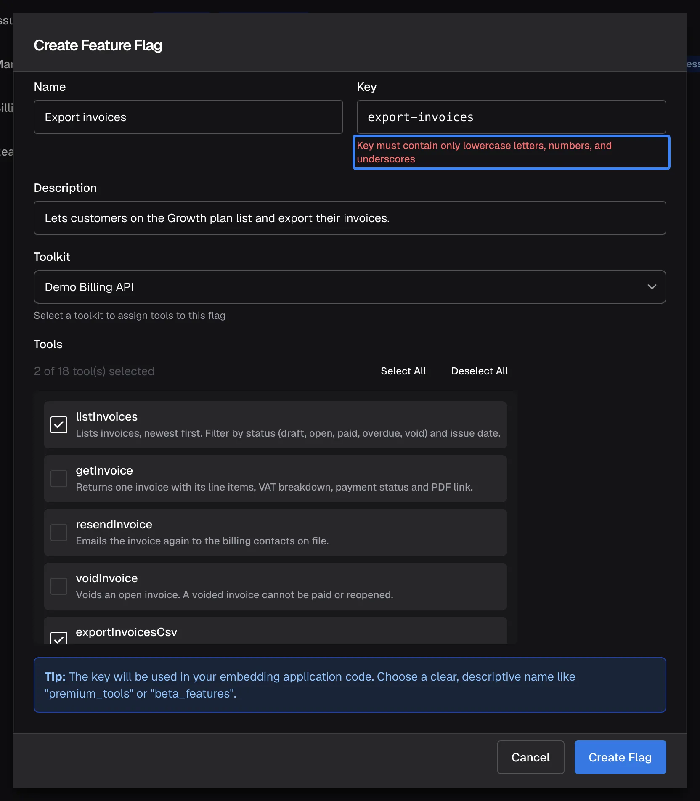Select the voidInvoice checkbox
700x801 pixels.
point(59,586)
